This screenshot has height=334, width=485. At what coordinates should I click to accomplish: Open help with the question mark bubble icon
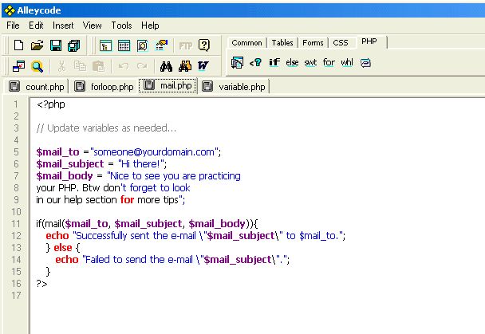click(204, 45)
